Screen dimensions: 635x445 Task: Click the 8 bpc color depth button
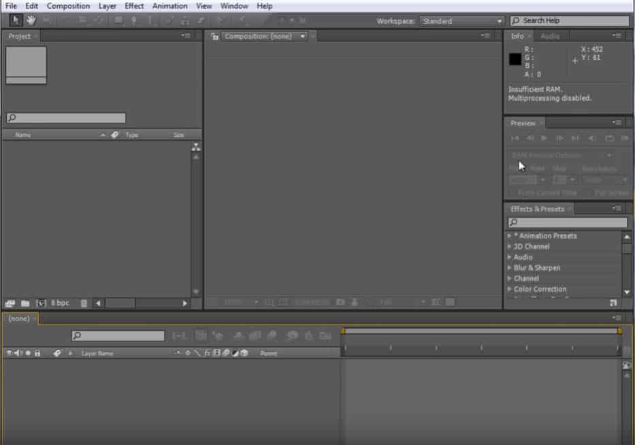61,303
